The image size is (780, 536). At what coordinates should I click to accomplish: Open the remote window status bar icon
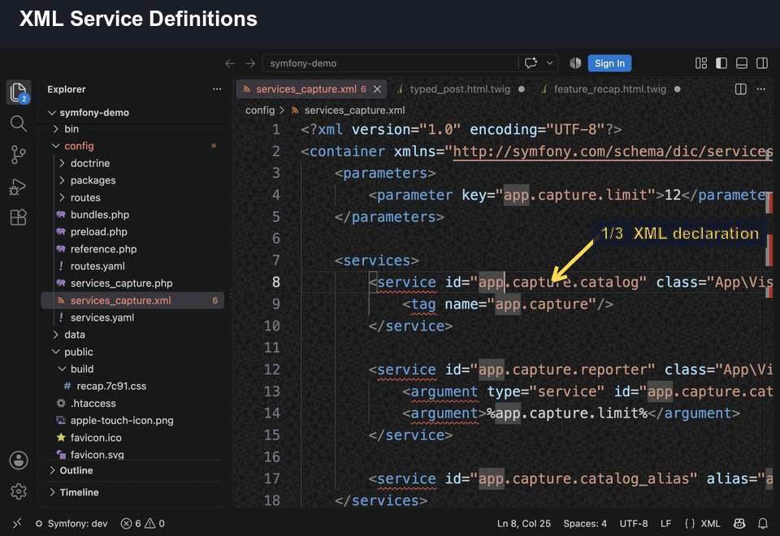click(17, 523)
